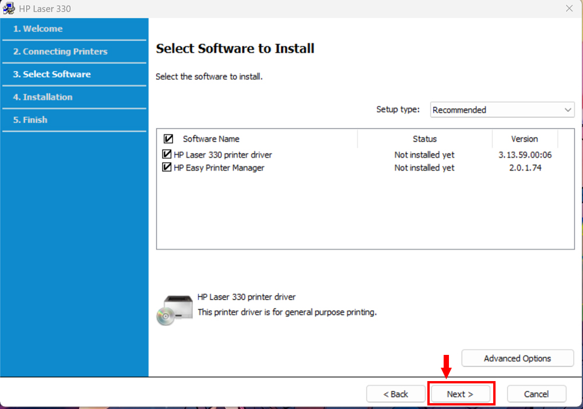This screenshot has width=583, height=409.
Task: Click the Next button
Action: [x=461, y=394]
